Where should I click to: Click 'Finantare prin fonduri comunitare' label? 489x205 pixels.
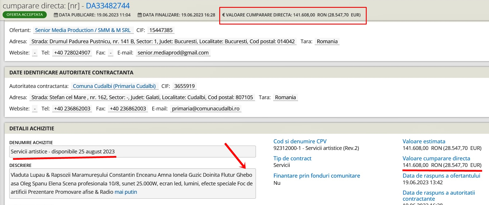tap(316, 176)
